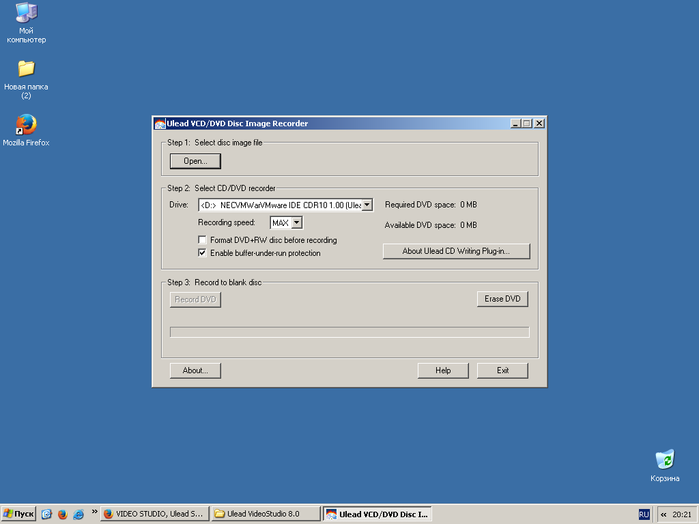Open the Start (Пуск) menu
The image size is (699, 524).
point(19,514)
